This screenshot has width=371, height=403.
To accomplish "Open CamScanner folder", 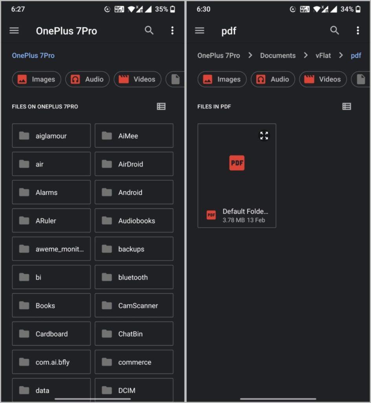I will click(134, 305).
